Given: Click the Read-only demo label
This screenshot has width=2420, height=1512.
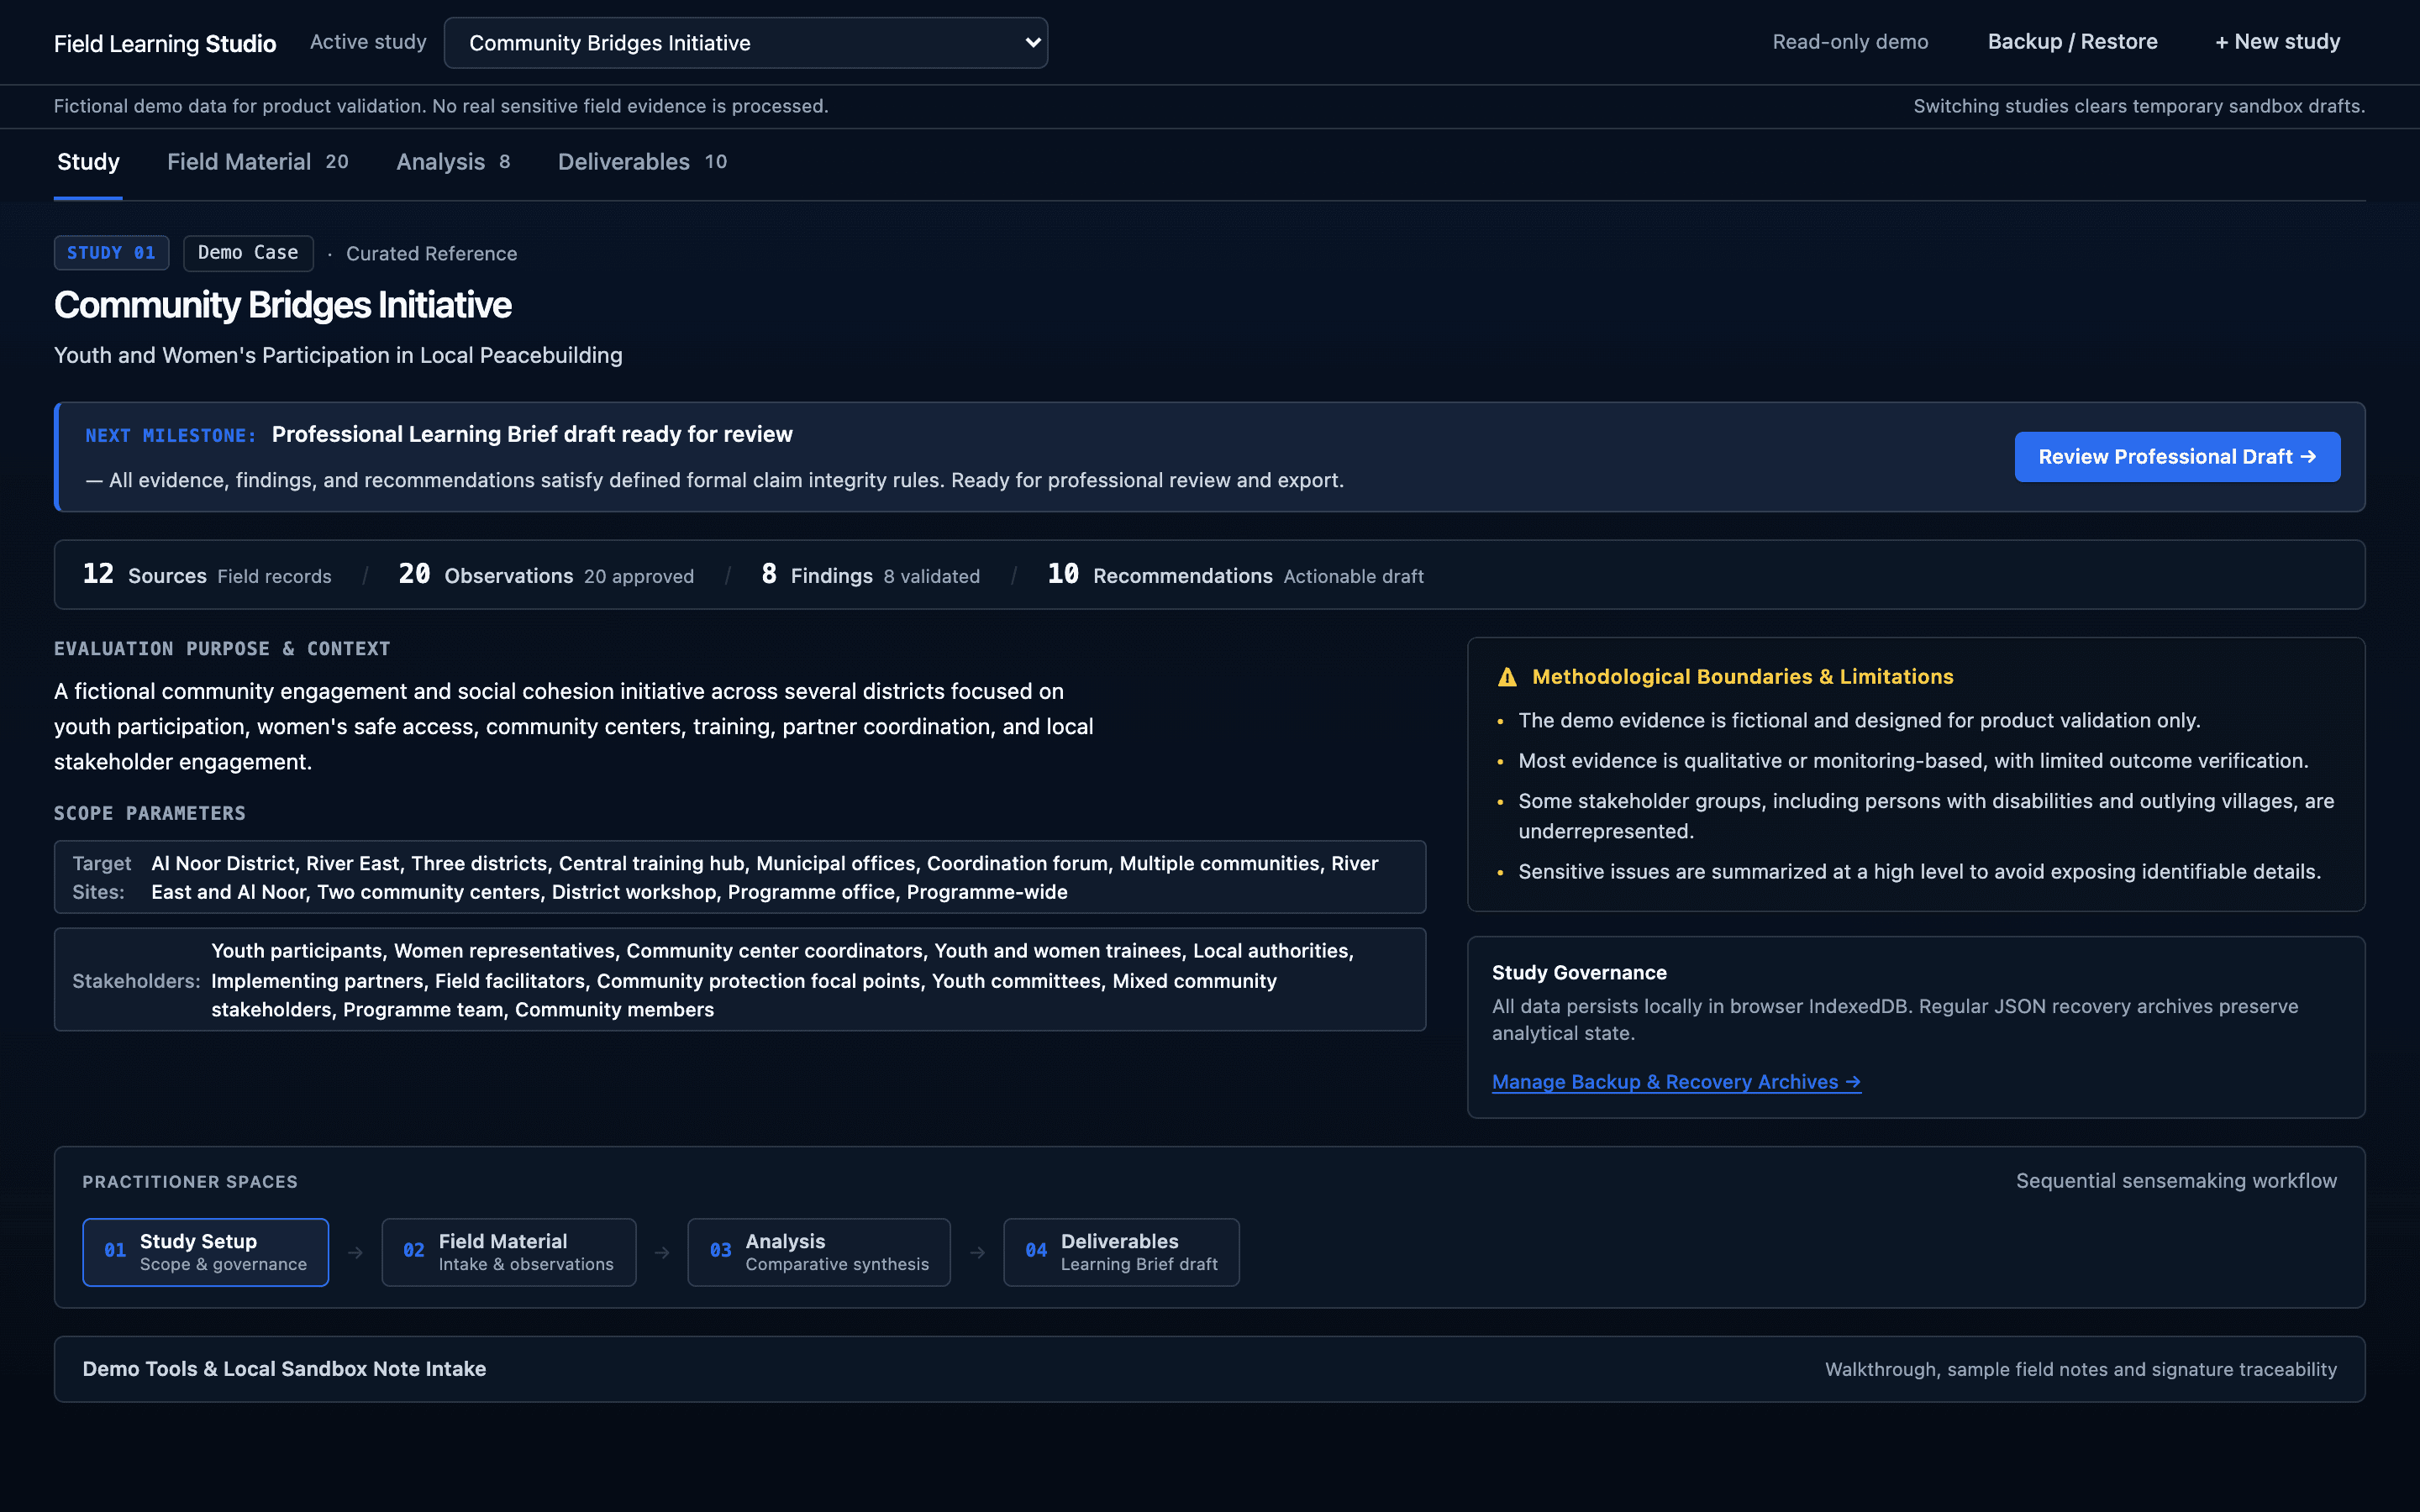Looking at the screenshot, I should tap(1850, 42).
